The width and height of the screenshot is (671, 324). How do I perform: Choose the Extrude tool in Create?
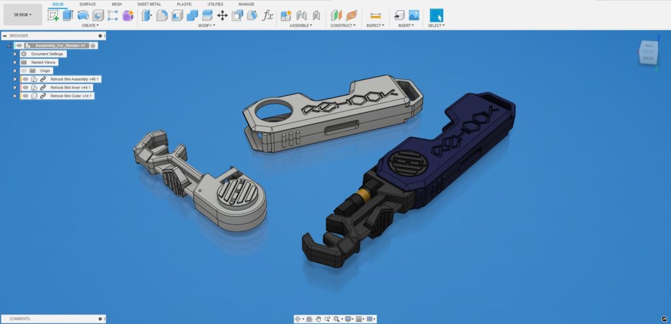pos(68,16)
